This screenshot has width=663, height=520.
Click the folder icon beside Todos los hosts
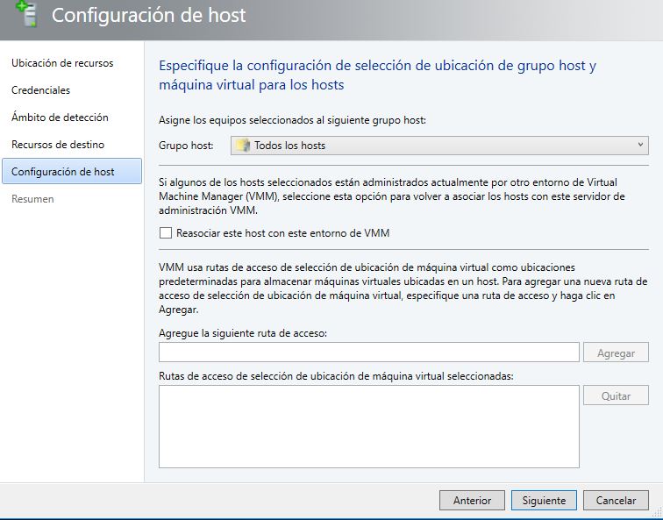243,146
